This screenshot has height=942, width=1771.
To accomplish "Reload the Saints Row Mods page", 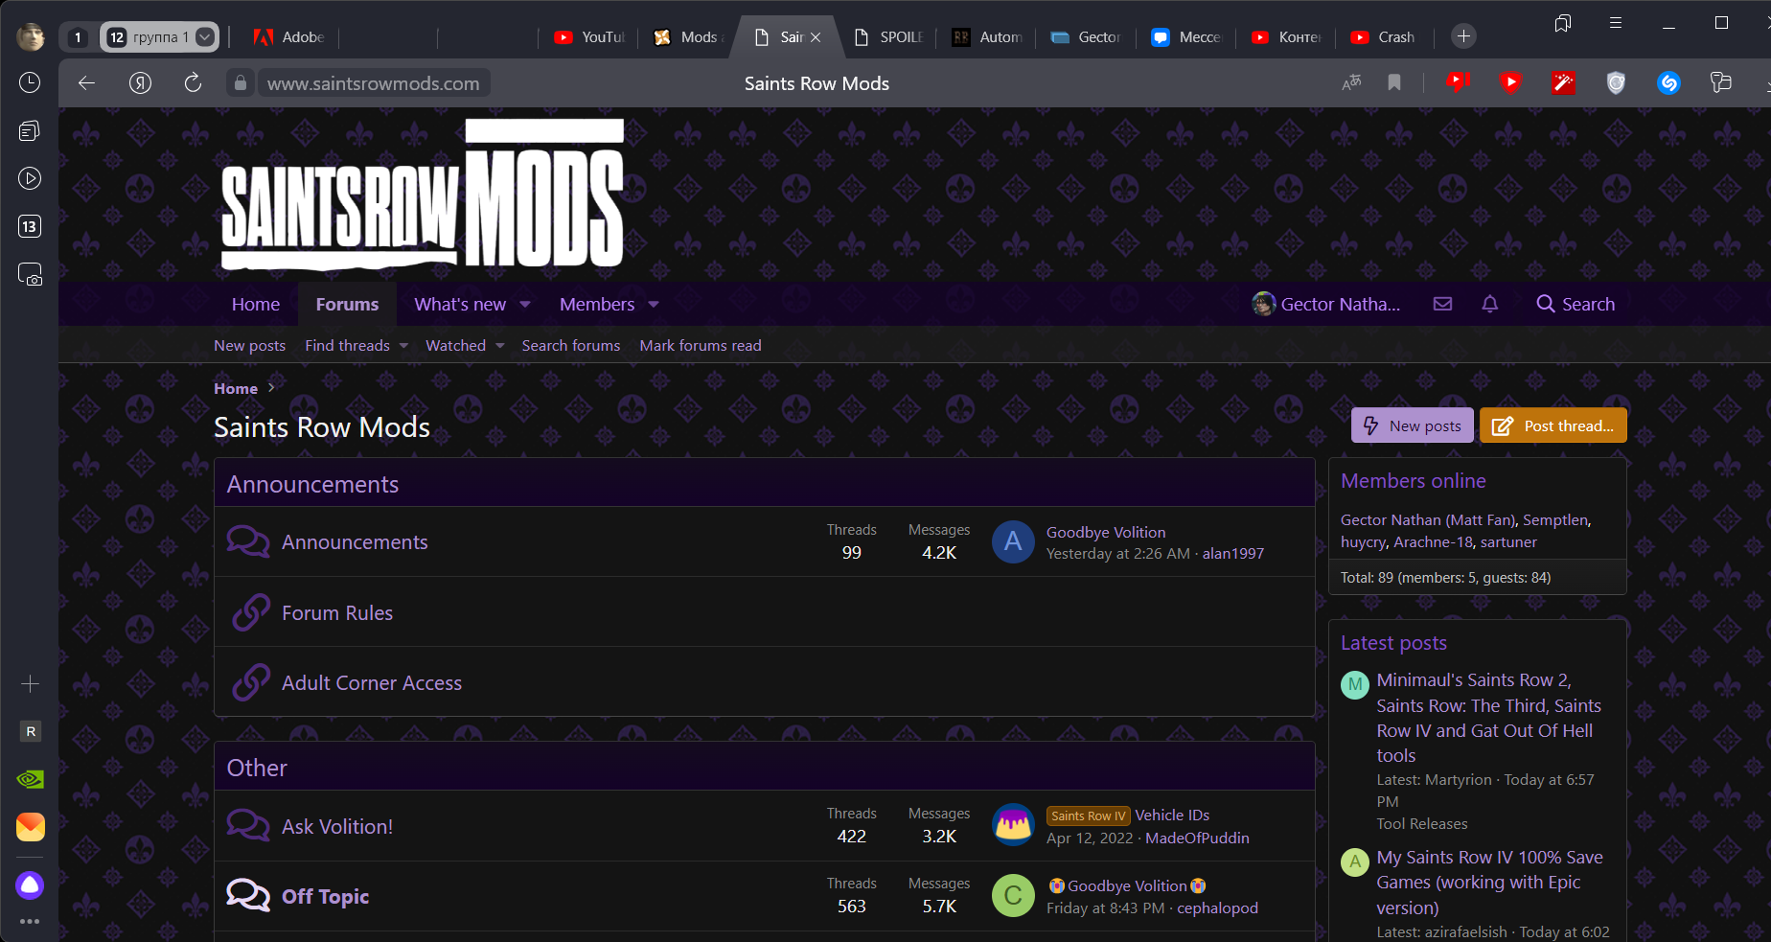I will [x=193, y=83].
